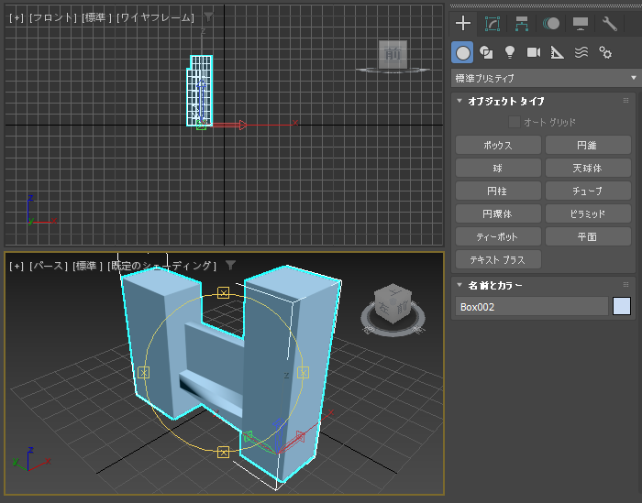Open the front viewport [標準] menu

[96, 17]
